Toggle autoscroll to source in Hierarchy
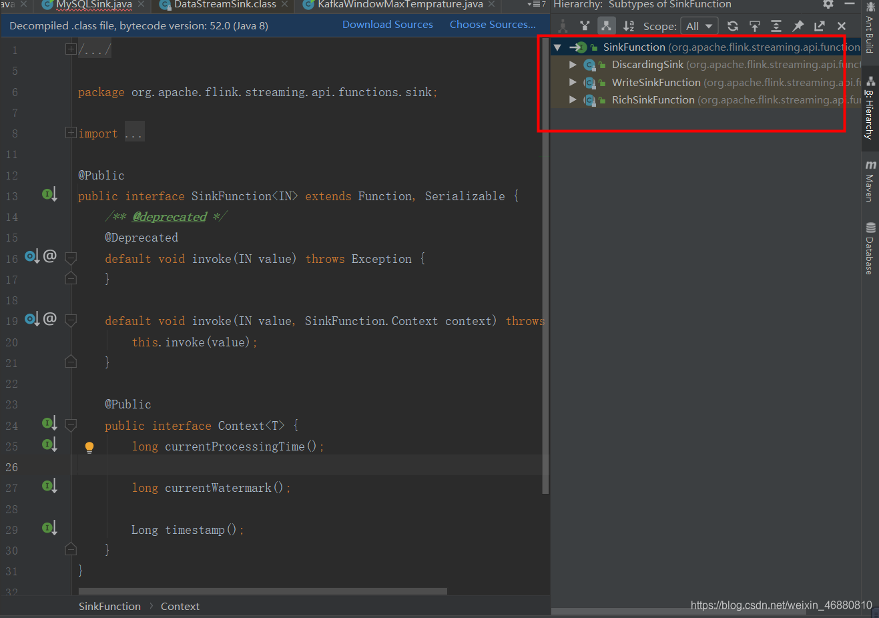879x618 pixels. click(755, 26)
